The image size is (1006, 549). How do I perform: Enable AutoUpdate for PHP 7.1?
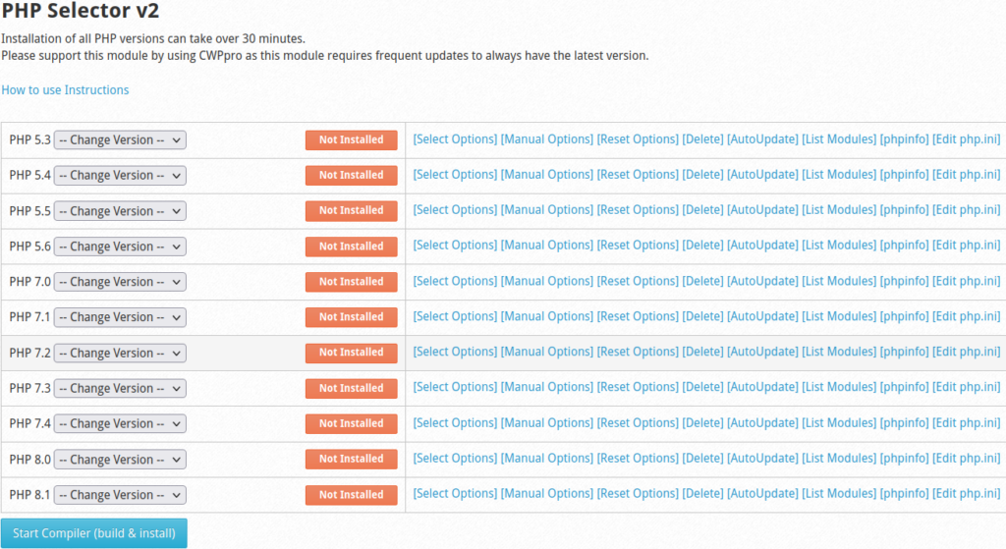click(x=762, y=317)
